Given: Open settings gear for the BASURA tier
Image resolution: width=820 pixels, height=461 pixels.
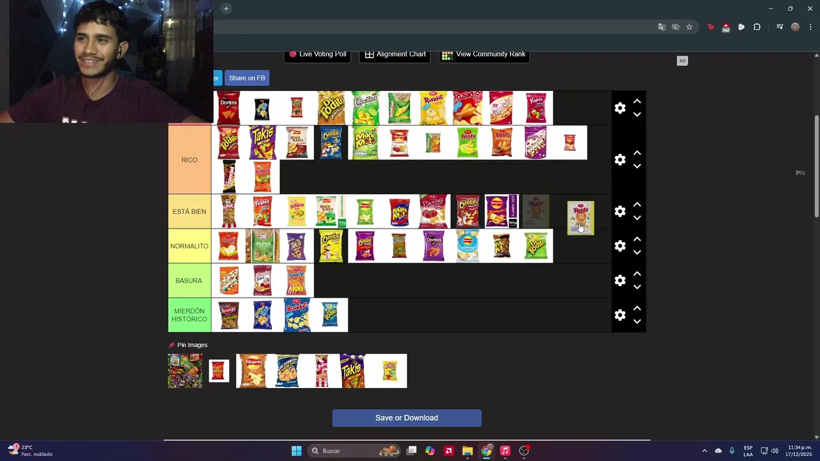Looking at the screenshot, I should [x=619, y=280].
